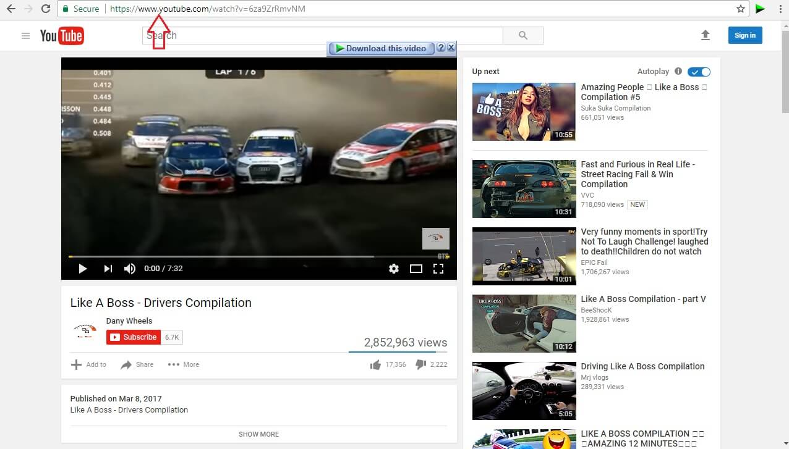This screenshot has height=449, width=789.
Task: Mute the video volume speaker icon
Action: (130, 269)
